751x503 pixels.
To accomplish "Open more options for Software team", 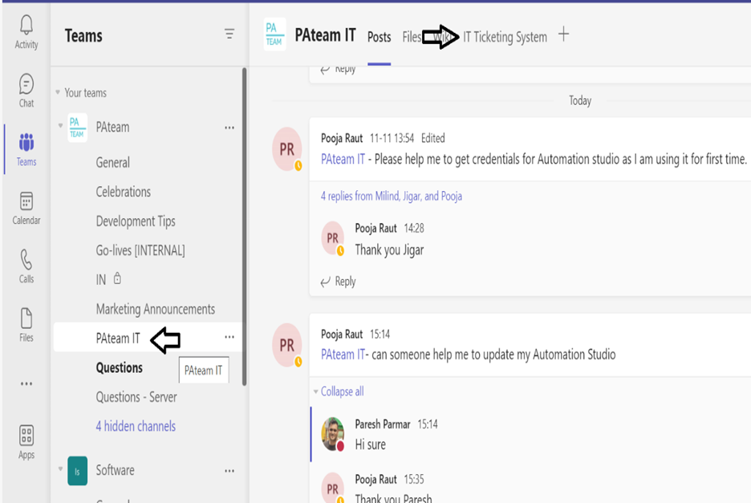I will pyautogui.click(x=229, y=471).
